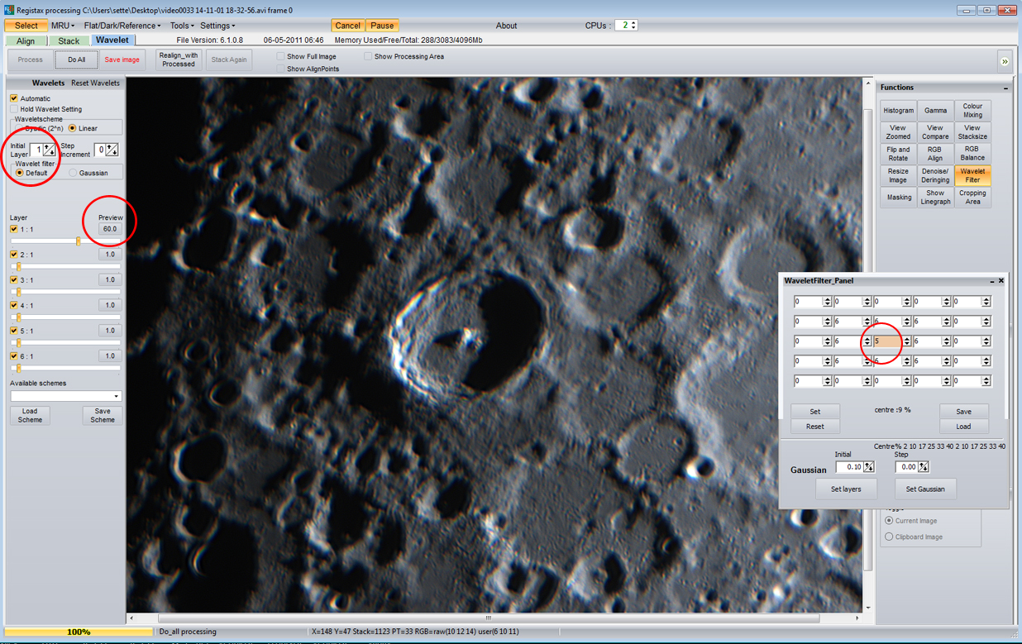Enable the Show Full Image checkbox

tap(280, 57)
